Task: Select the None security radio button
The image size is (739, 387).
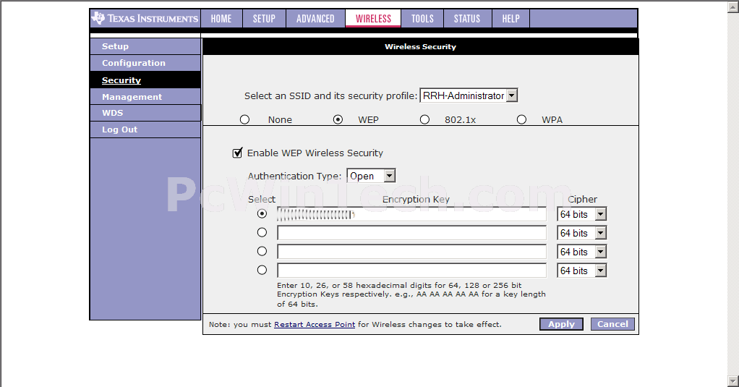Action: [x=244, y=119]
